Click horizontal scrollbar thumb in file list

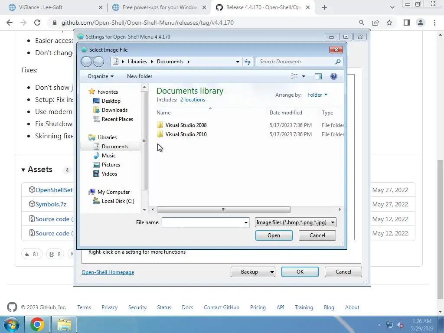coord(224,209)
